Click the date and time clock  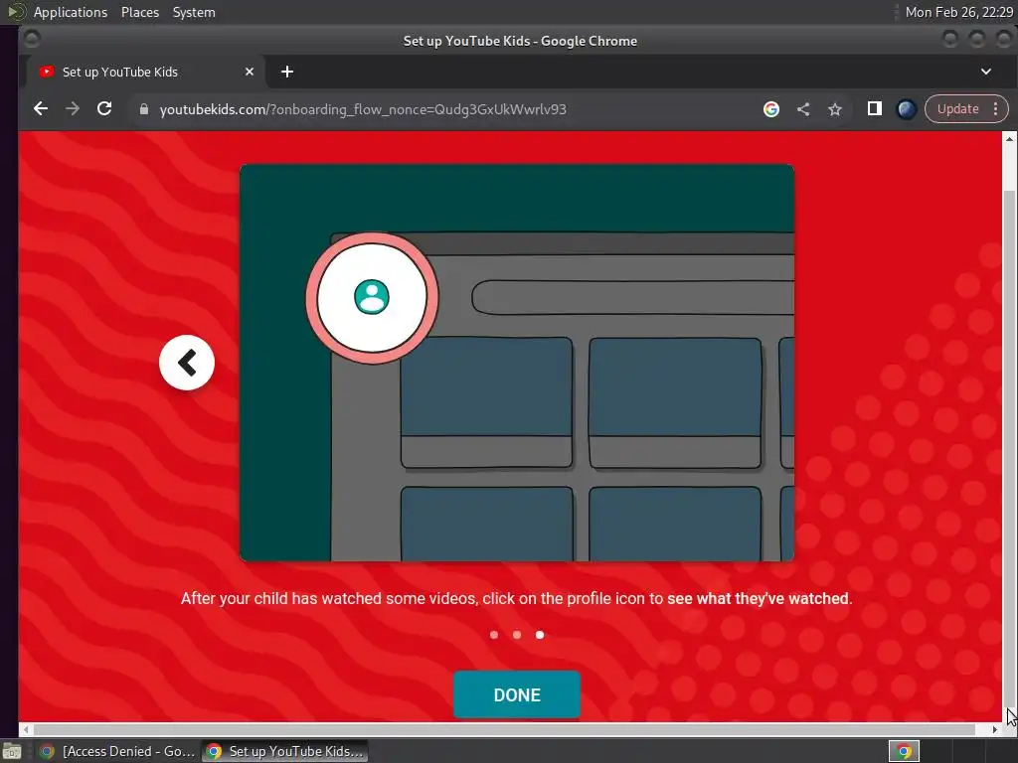click(959, 12)
